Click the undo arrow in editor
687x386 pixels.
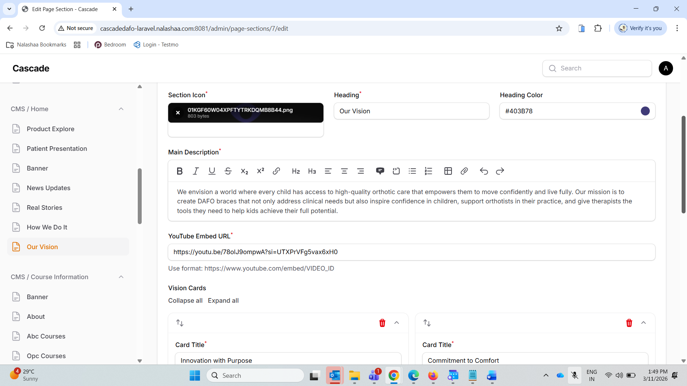point(484,171)
